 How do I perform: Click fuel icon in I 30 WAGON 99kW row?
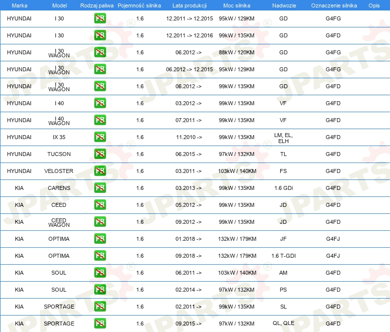(100, 86)
